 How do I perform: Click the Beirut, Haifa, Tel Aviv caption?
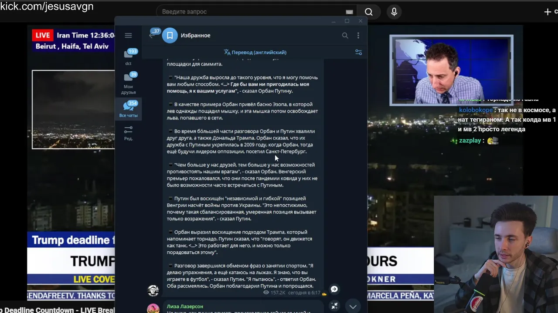[72, 47]
